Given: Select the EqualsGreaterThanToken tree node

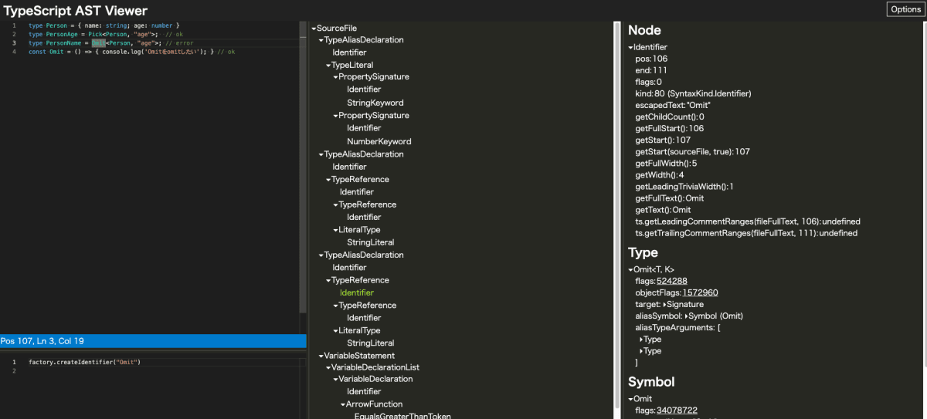Looking at the screenshot, I should [402, 416].
